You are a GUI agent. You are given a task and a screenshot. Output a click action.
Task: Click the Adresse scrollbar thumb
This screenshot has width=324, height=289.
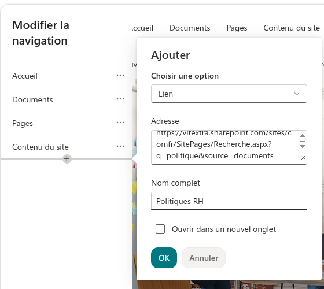click(302, 141)
